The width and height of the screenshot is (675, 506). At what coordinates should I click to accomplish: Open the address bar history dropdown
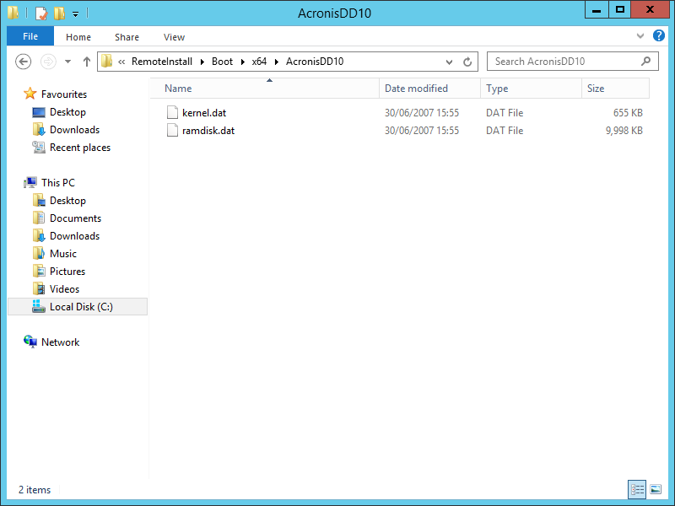click(x=449, y=62)
